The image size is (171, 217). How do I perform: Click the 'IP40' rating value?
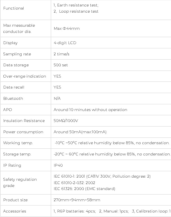58,165
